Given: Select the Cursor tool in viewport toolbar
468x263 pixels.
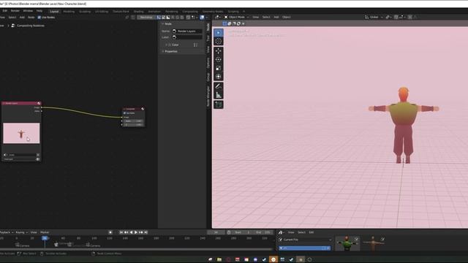Looking at the screenshot, I should click(x=219, y=41).
